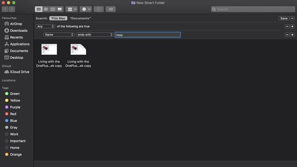Remove the Name ends with rule
The image size is (297, 167).
click(x=287, y=35)
